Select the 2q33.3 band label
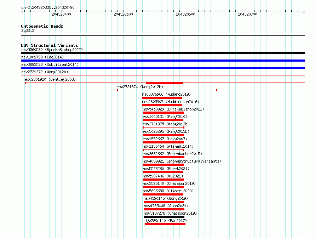Screen dimensions: 315x238 [28, 30]
